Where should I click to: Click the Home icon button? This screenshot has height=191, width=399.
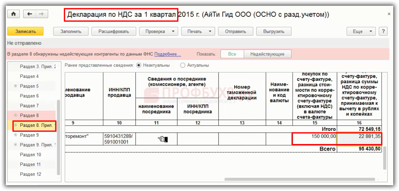coord(13,14)
